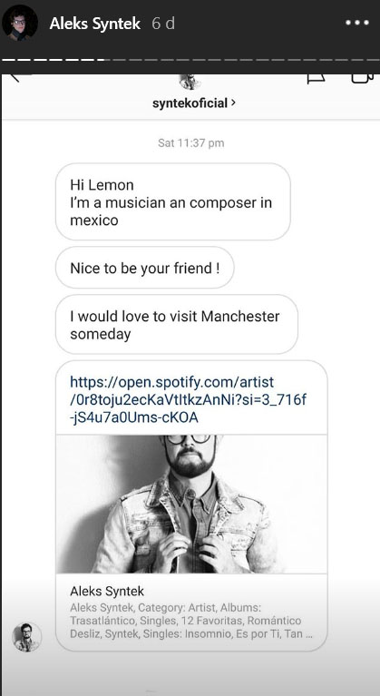The width and height of the screenshot is (380, 696).
Task: Tap the Aleks Syntek preview card title
Action: (107, 592)
